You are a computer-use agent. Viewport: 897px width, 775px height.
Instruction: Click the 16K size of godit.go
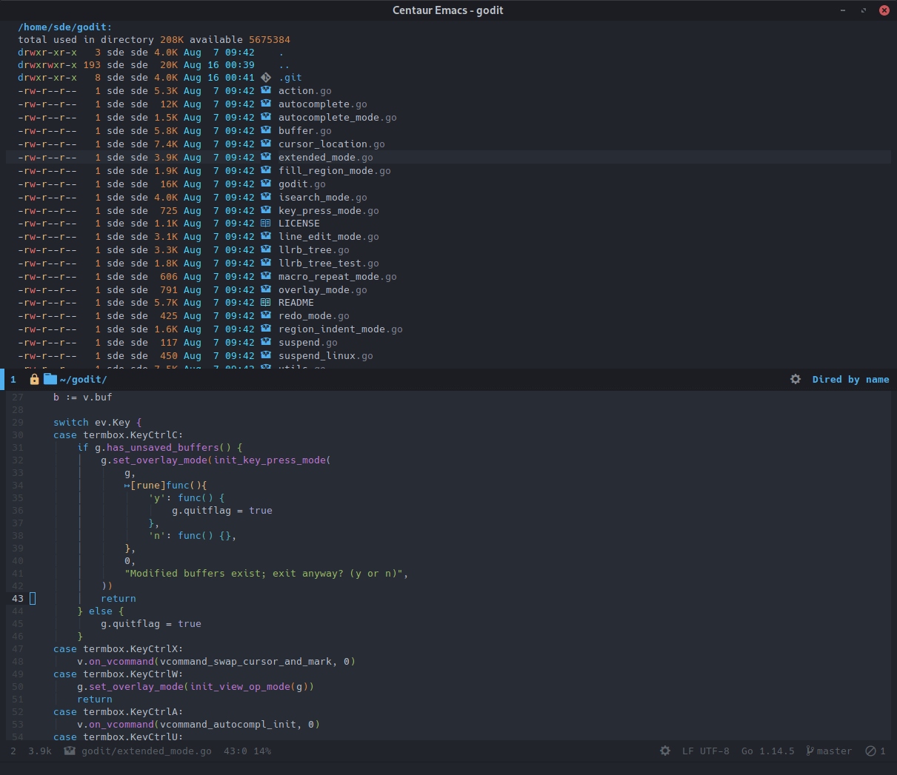pos(169,184)
